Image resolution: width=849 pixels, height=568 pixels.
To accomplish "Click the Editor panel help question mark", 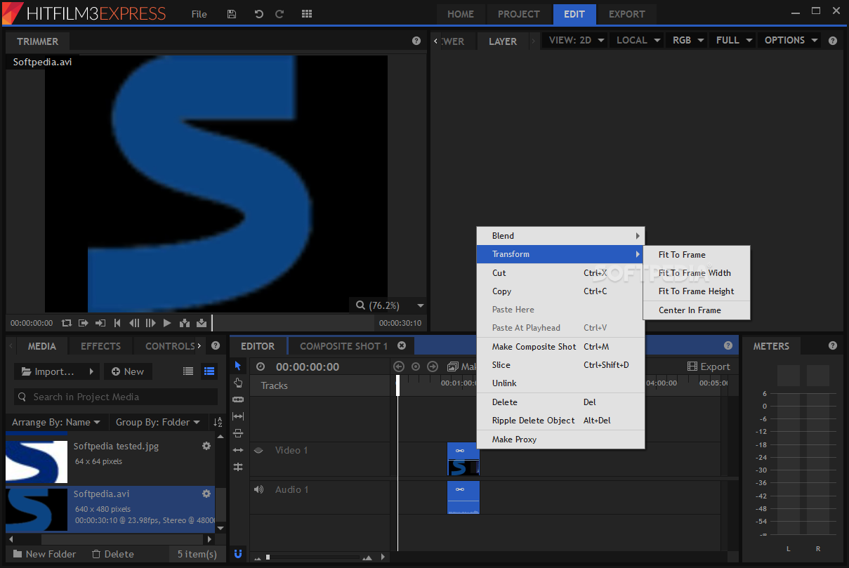I will click(729, 345).
